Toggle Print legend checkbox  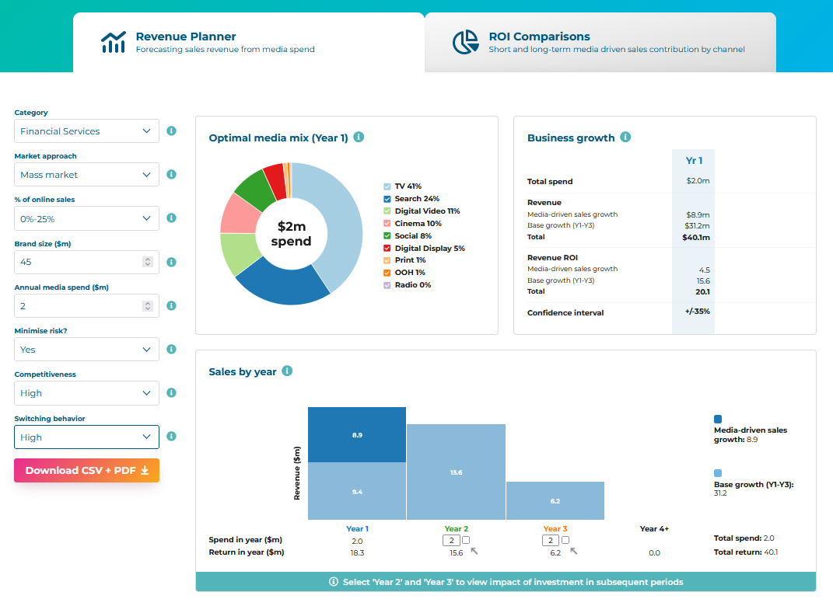point(387,260)
